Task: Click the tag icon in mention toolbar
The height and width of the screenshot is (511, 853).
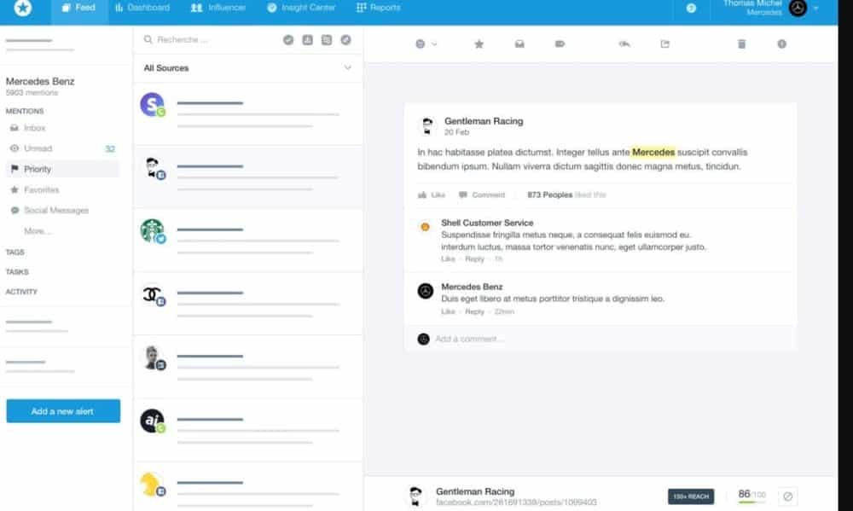Action: (560, 44)
